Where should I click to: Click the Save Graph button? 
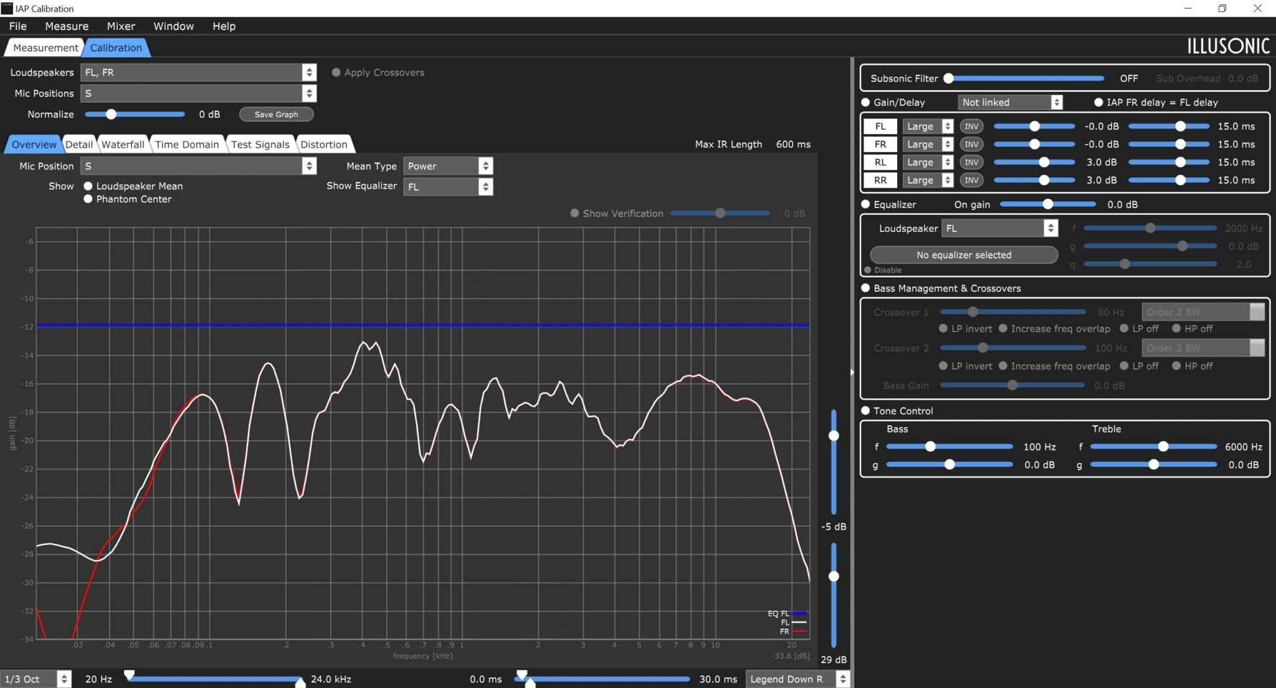[276, 114]
